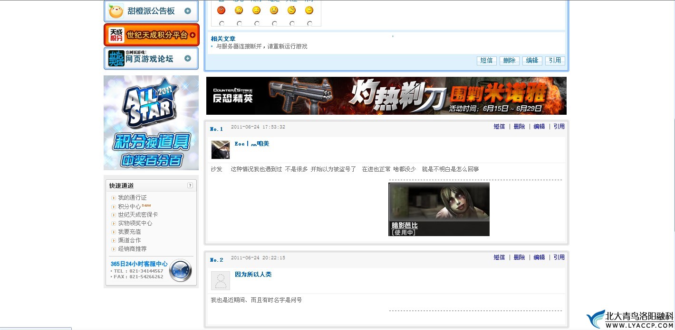Screen dimensions: 675x330
Task: Select radio button under the worried face
Action: [274, 23]
